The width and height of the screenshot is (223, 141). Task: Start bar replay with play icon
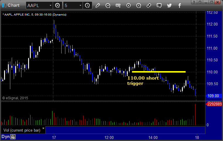coord(128,6)
